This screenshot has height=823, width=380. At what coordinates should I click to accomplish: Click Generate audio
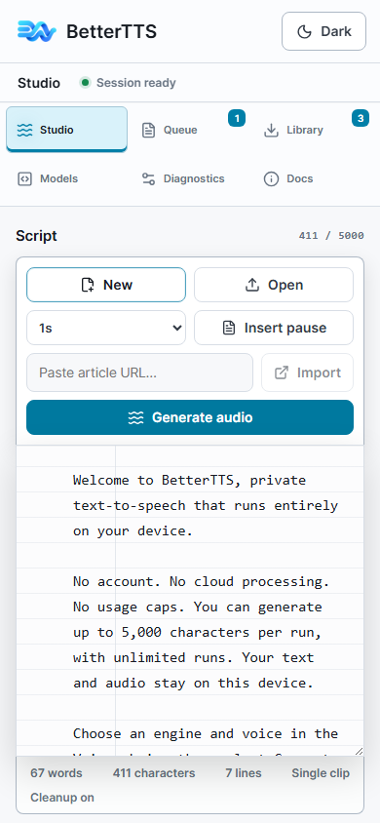[x=190, y=417]
